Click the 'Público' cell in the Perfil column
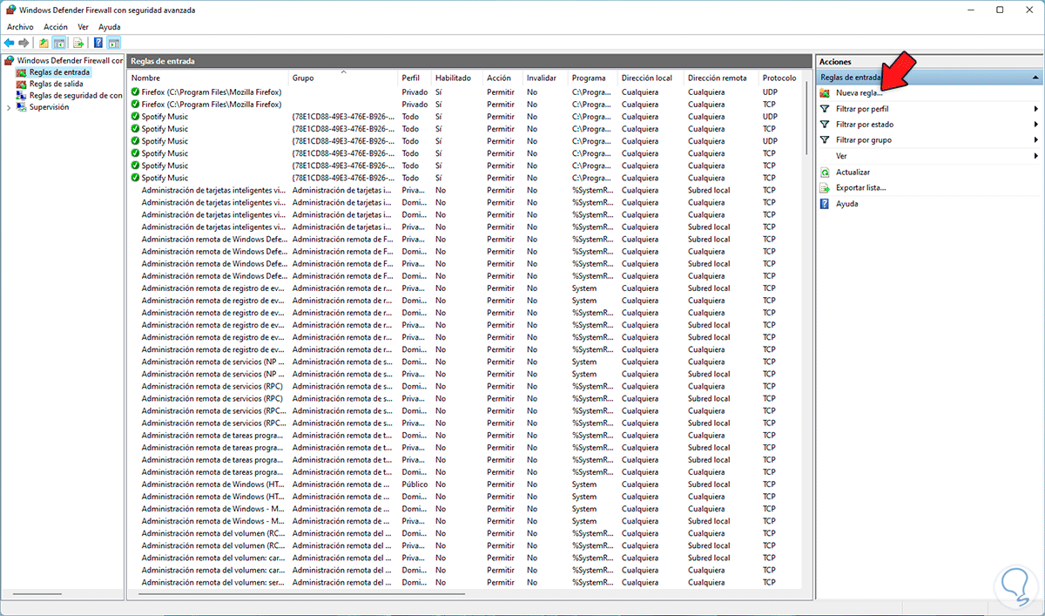This screenshot has height=616, width=1045. [415, 484]
